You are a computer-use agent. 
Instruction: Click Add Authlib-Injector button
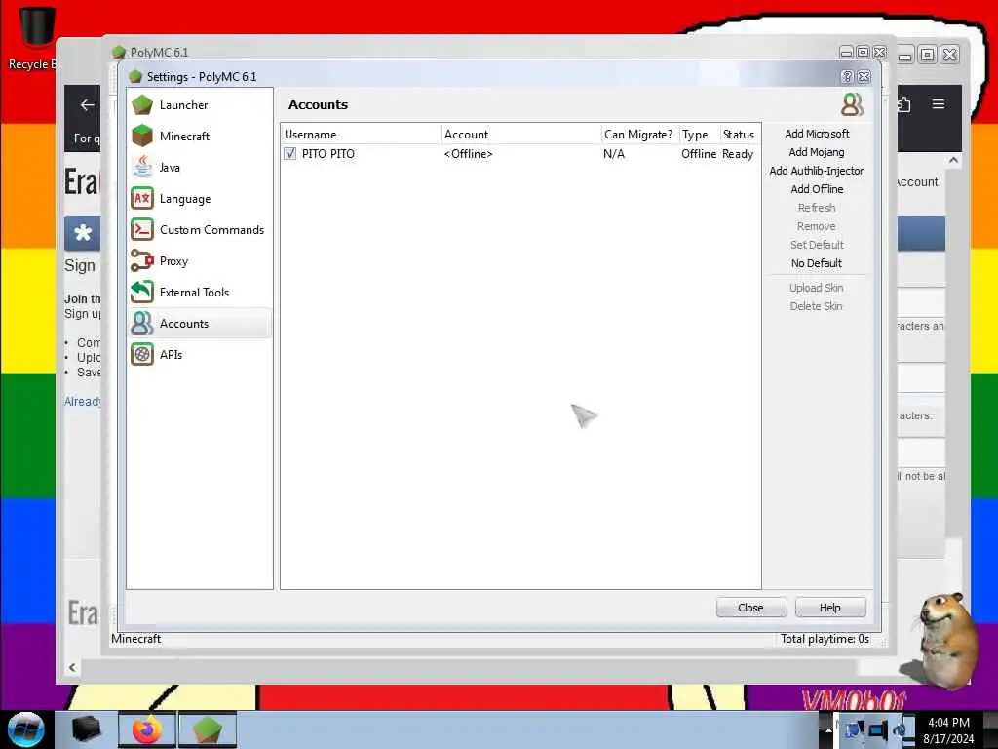817,171
